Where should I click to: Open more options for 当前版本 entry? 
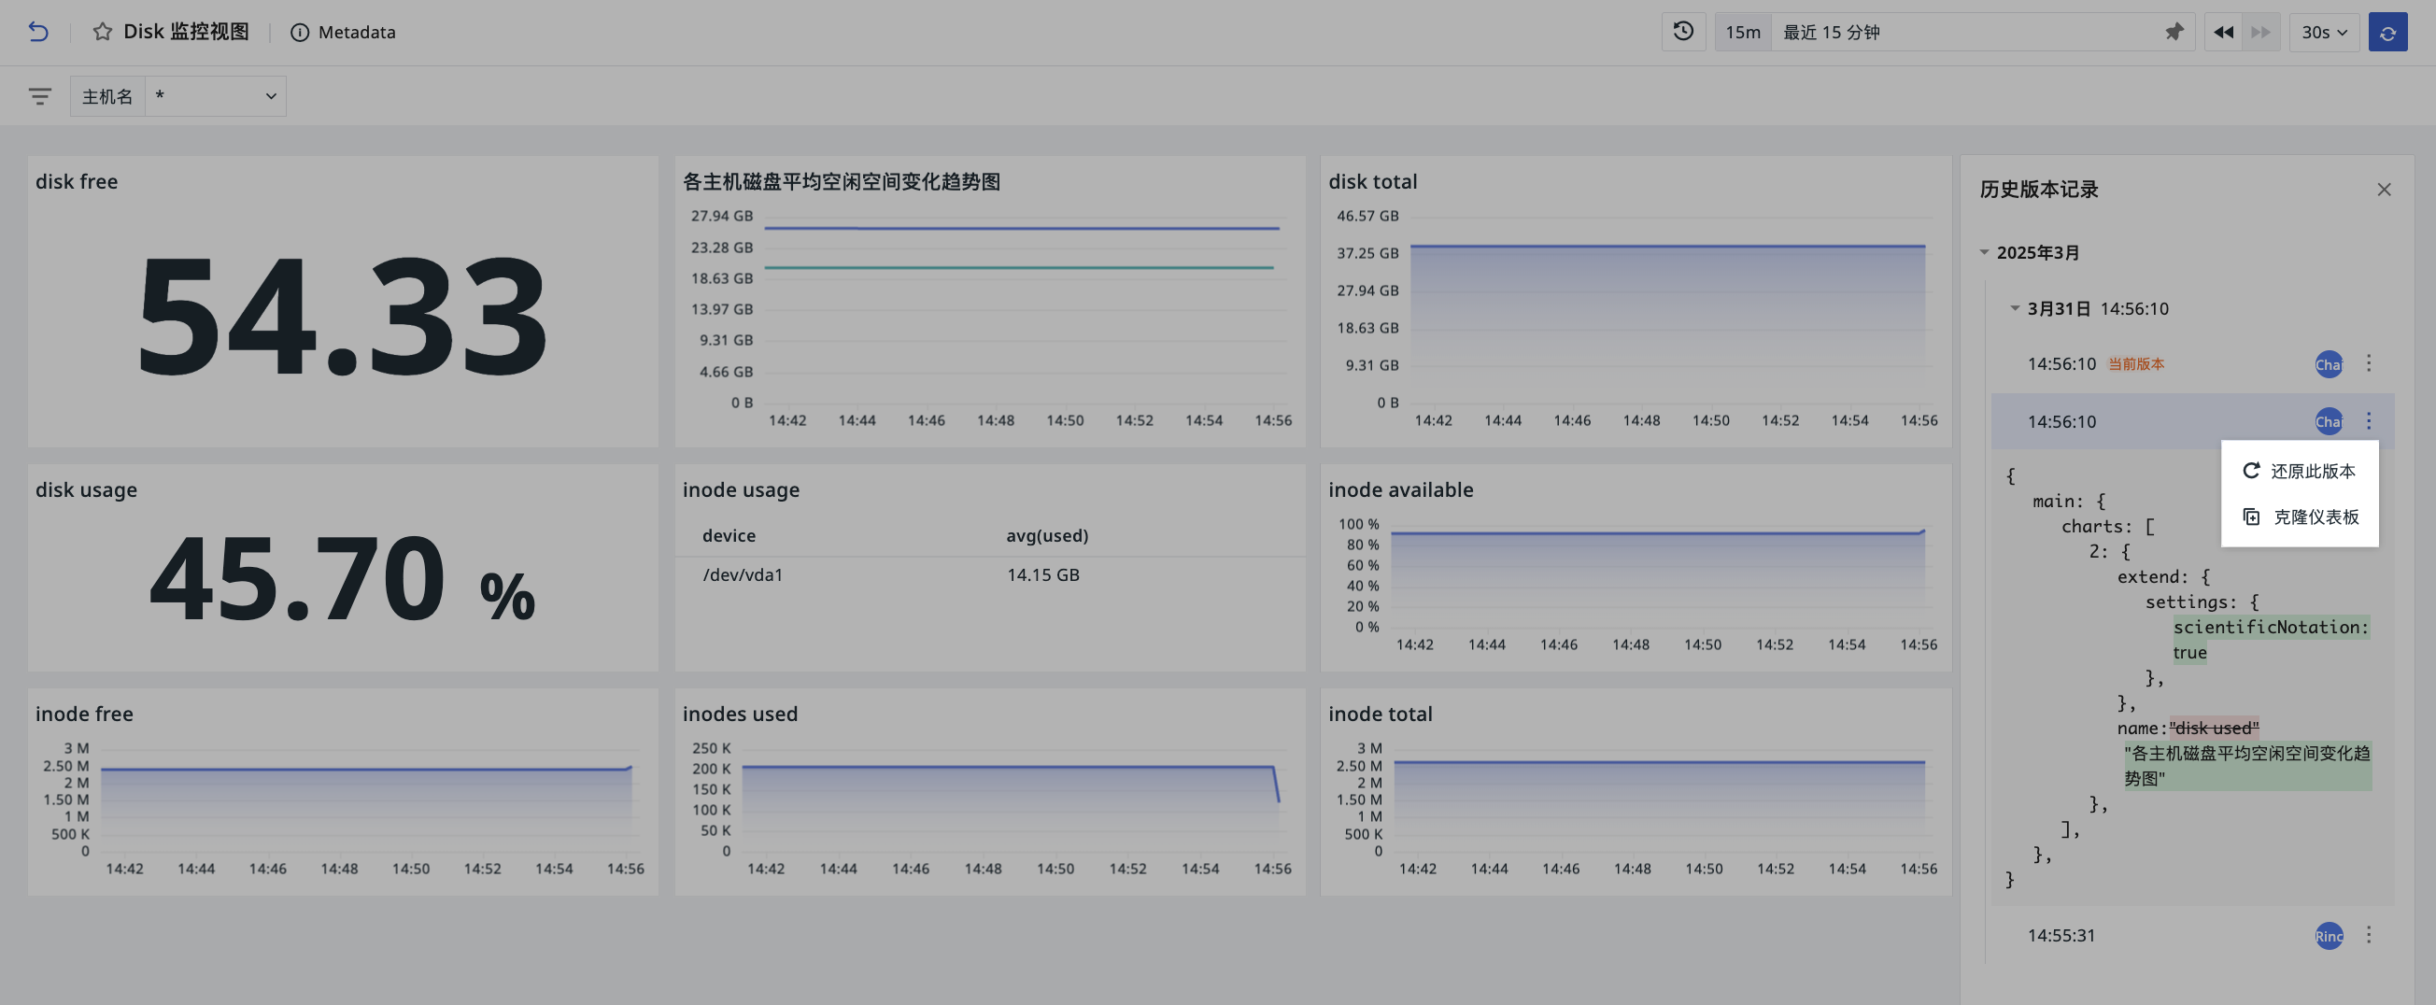[2369, 363]
